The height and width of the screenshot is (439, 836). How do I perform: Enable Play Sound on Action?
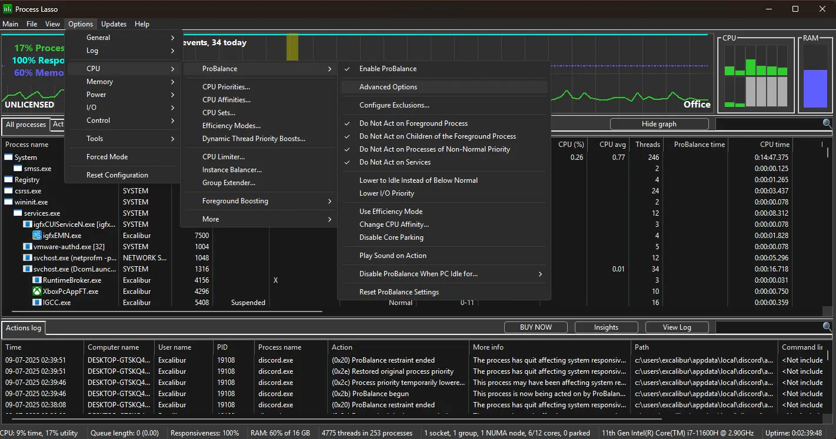point(444,256)
